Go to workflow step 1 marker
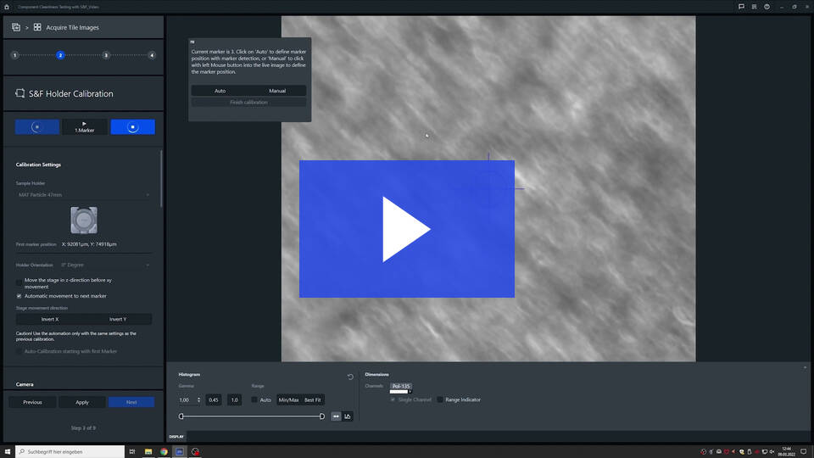Viewport: 814px width, 458px height. (x=14, y=55)
